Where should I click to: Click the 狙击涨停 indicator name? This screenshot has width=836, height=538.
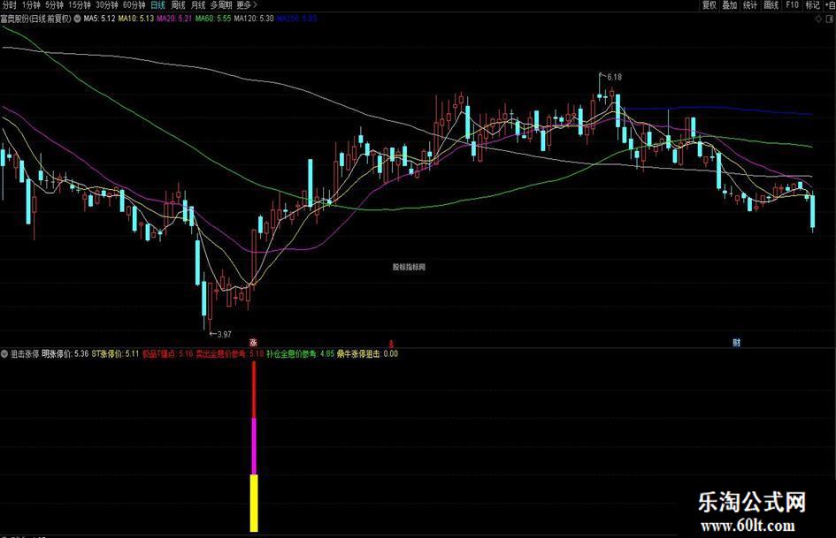[x=25, y=353]
